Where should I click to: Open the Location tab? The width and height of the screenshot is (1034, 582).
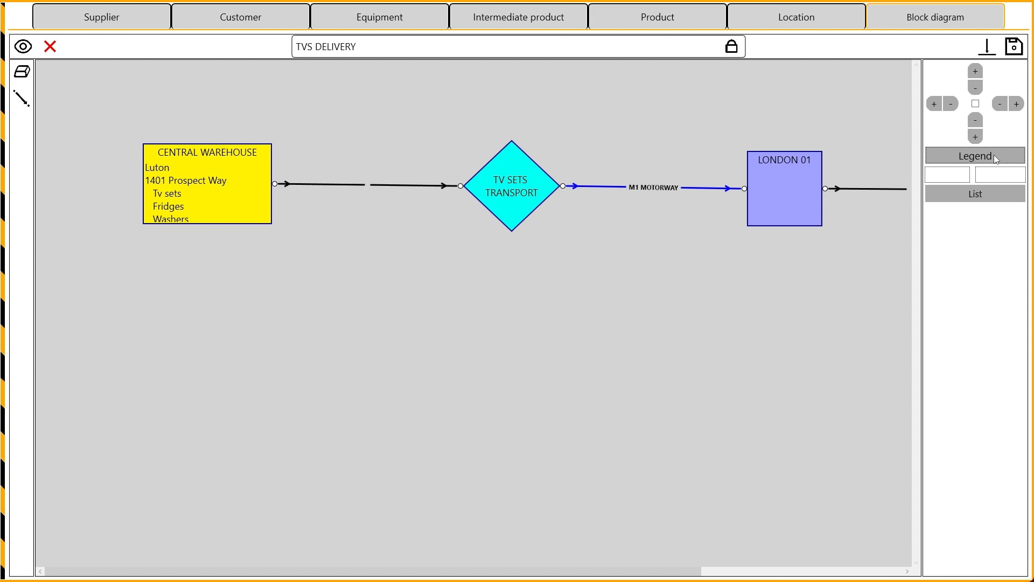coord(797,17)
